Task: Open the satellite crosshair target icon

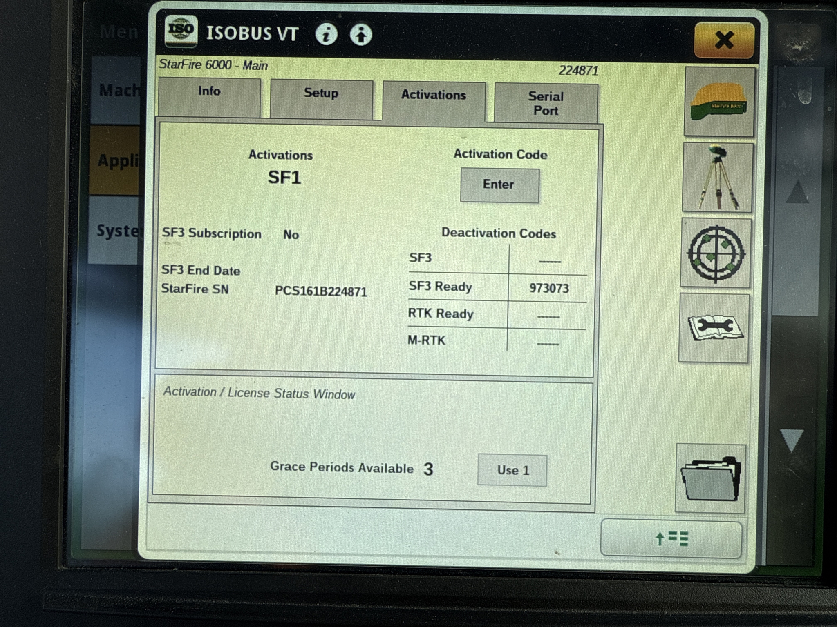Action: (716, 253)
